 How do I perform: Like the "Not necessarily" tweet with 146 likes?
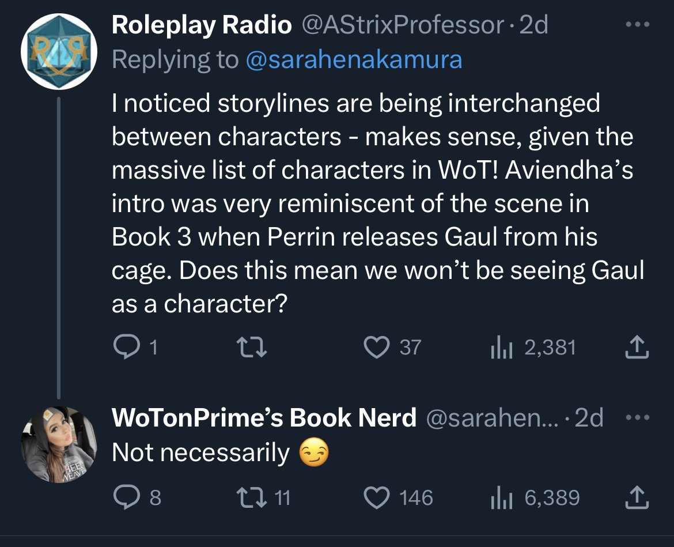coord(378,497)
